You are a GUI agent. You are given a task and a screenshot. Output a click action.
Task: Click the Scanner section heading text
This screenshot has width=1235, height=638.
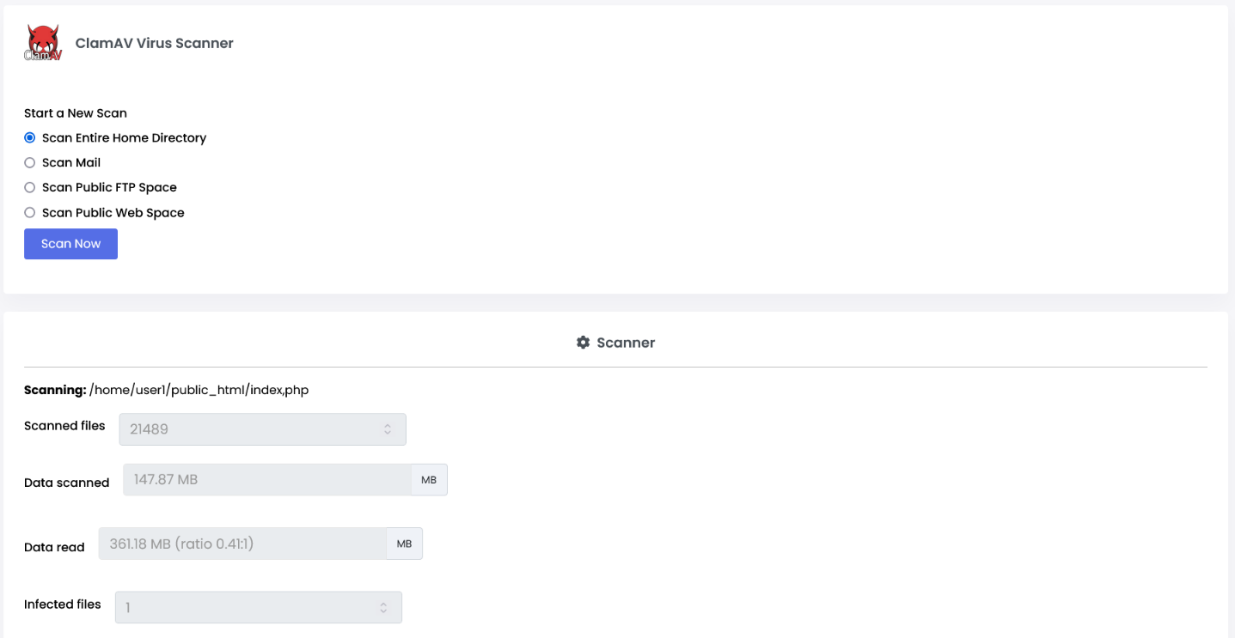(x=626, y=343)
